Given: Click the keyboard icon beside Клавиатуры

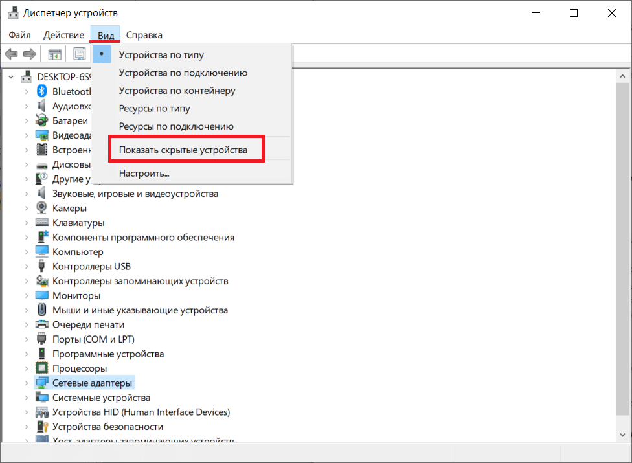Looking at the screenshot, I should (42, 223).
